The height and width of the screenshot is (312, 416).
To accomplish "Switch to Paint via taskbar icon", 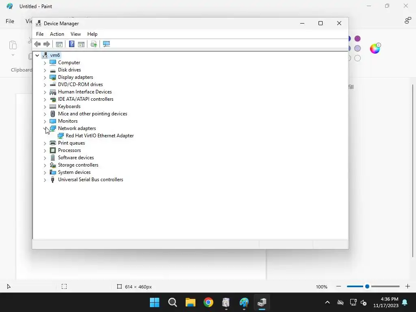I will pyautogui.click(x=244, y=302).
